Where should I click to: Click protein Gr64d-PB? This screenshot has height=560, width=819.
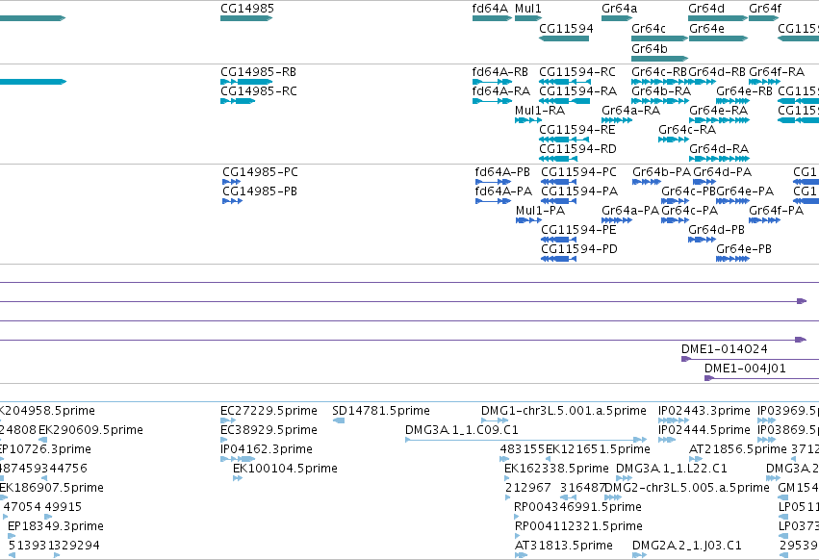click(x=702, y=240)
